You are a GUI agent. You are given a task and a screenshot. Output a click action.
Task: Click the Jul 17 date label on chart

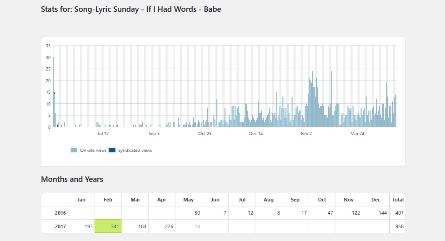point(103,134)
